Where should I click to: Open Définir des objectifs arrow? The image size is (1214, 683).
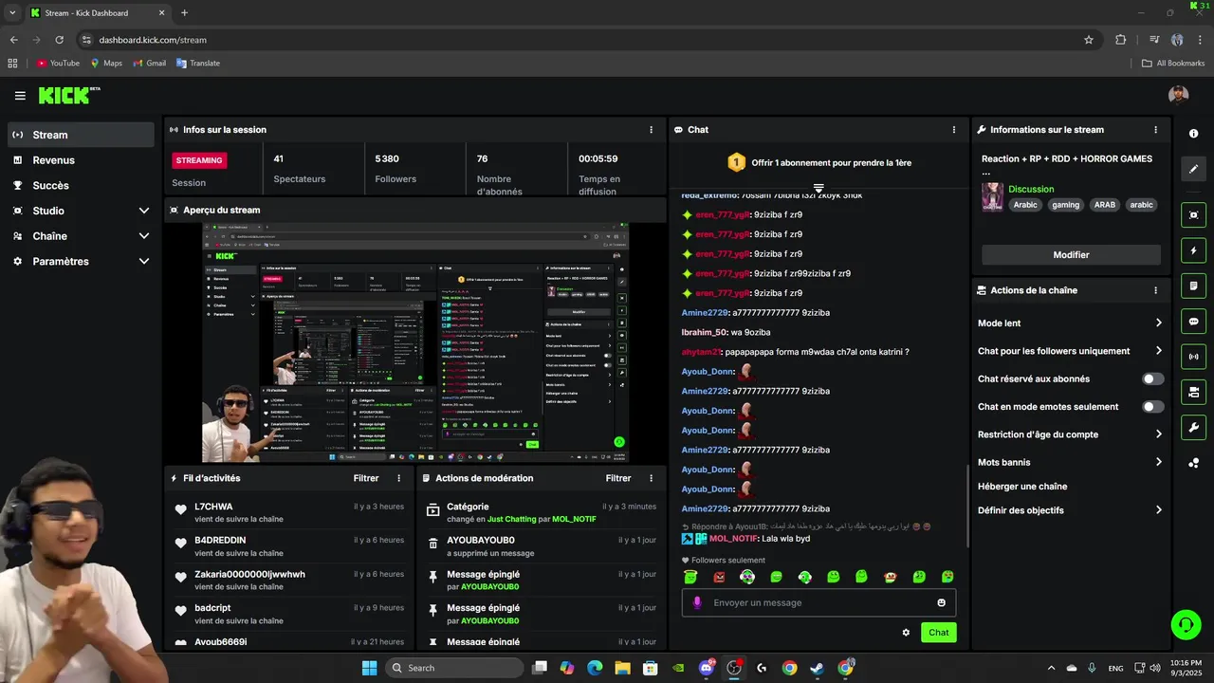(x=1158, y=510)
